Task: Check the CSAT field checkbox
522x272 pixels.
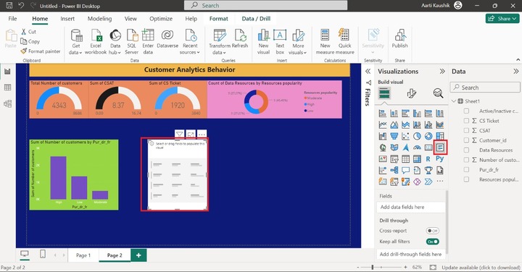Action: click(x=466, y=130)
